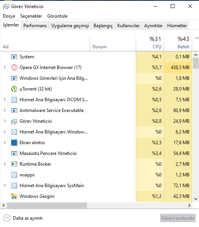Click the SysMain service host gear icon
Screen dimensions: 199x227
14,186
